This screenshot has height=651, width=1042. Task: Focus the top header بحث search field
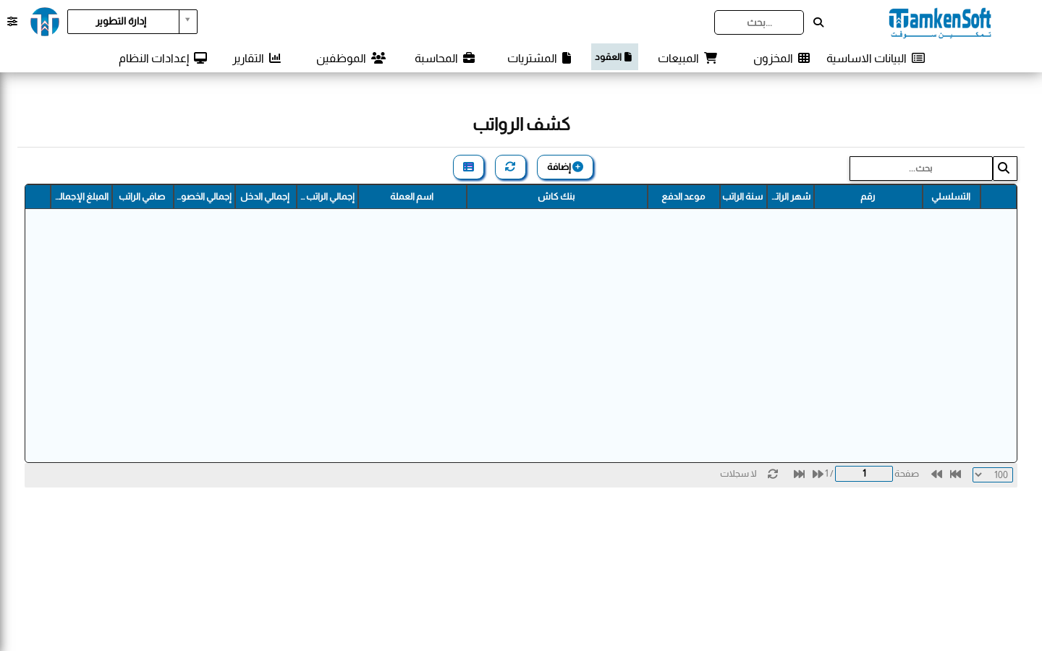(759, 22)
